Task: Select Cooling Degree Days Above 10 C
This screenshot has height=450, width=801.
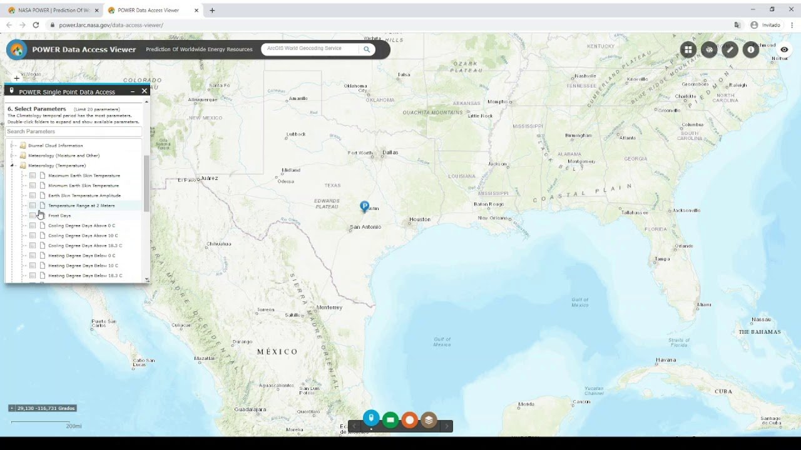Action: pos(83,236)
